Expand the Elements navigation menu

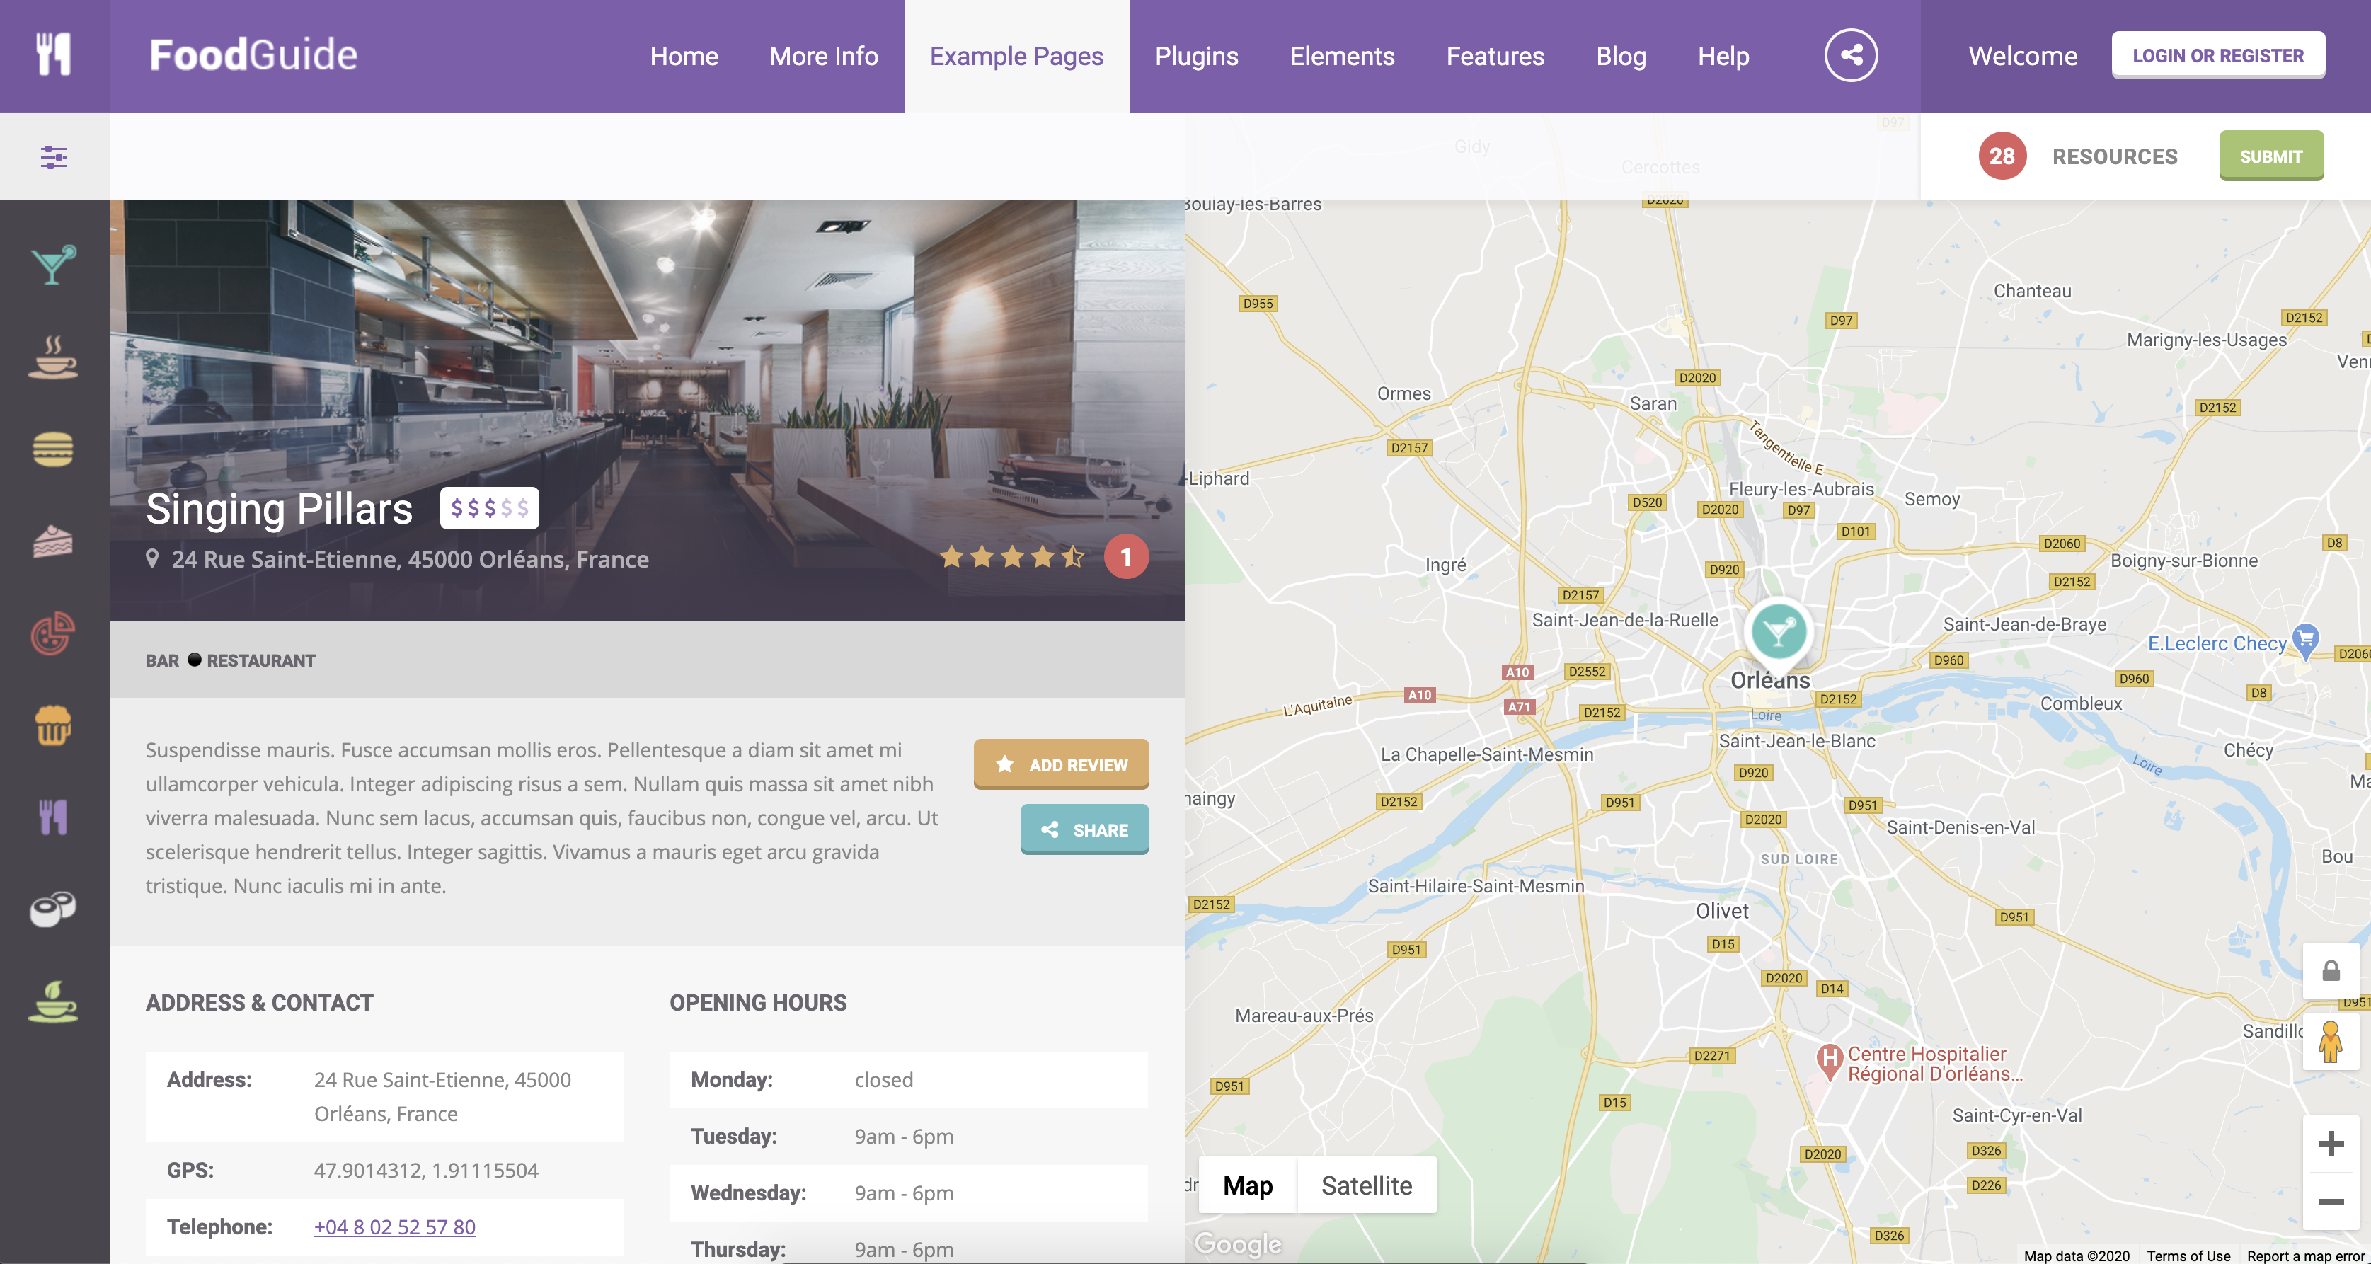tap(1341, 56)
